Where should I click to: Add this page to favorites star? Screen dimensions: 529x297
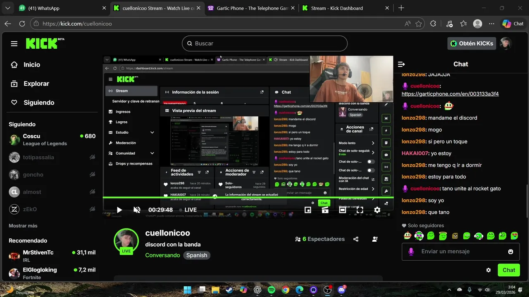click(x=419, y=24)
